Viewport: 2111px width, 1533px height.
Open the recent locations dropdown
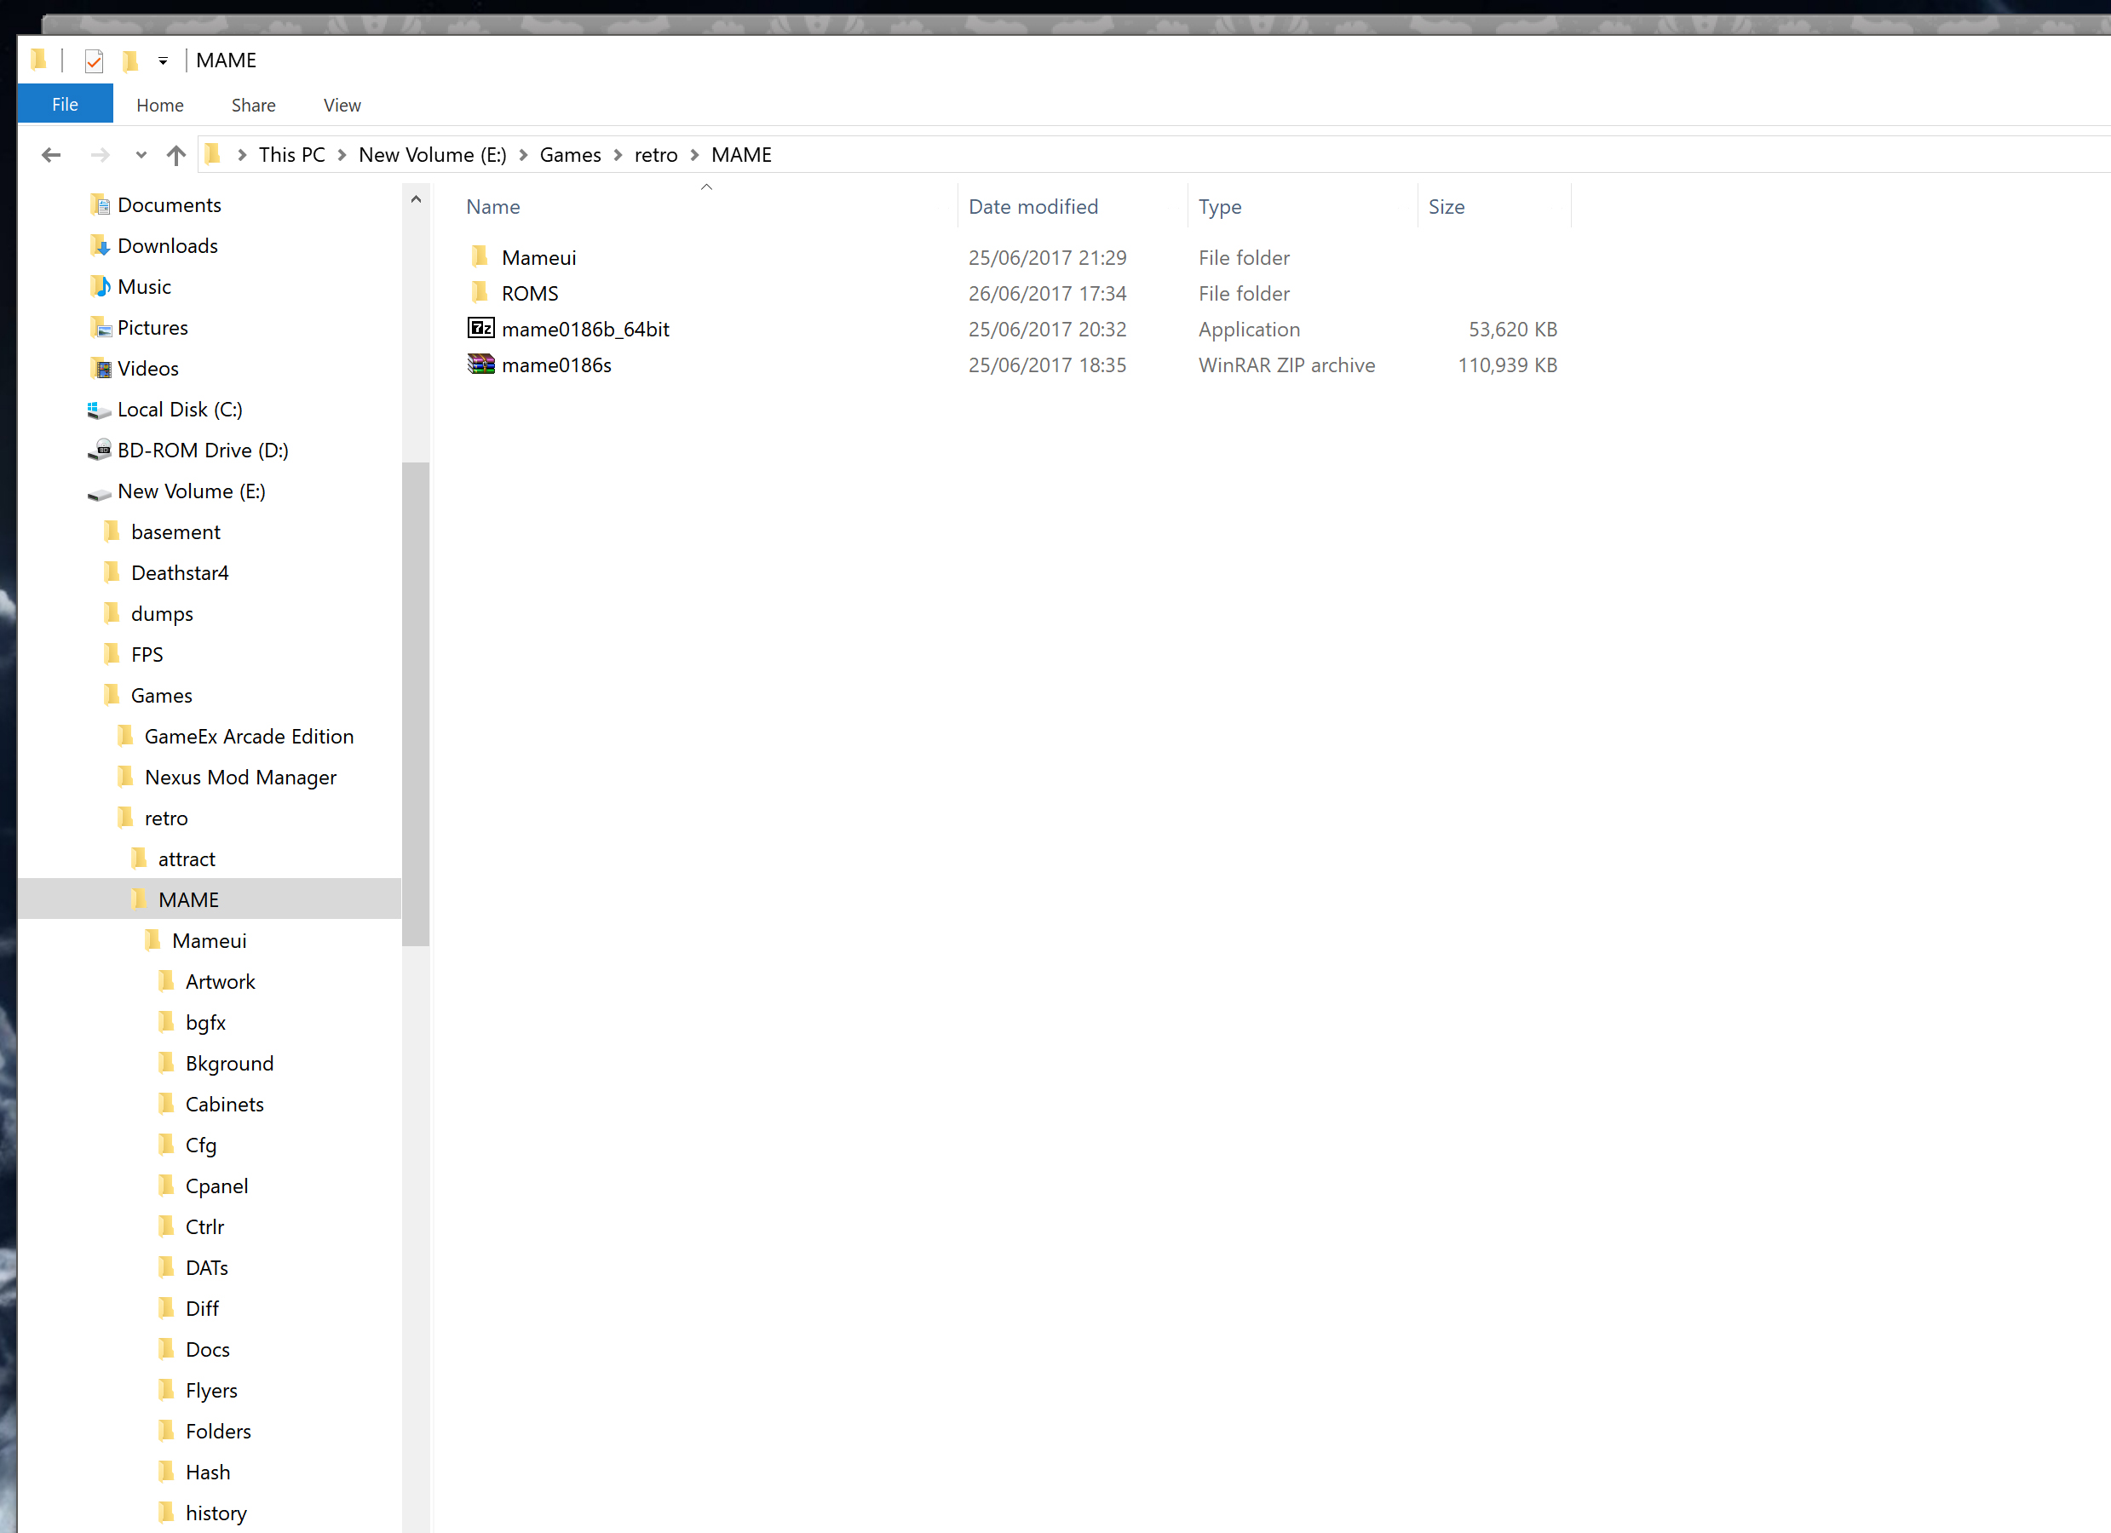pyautogui.click(x=141, y=156)
